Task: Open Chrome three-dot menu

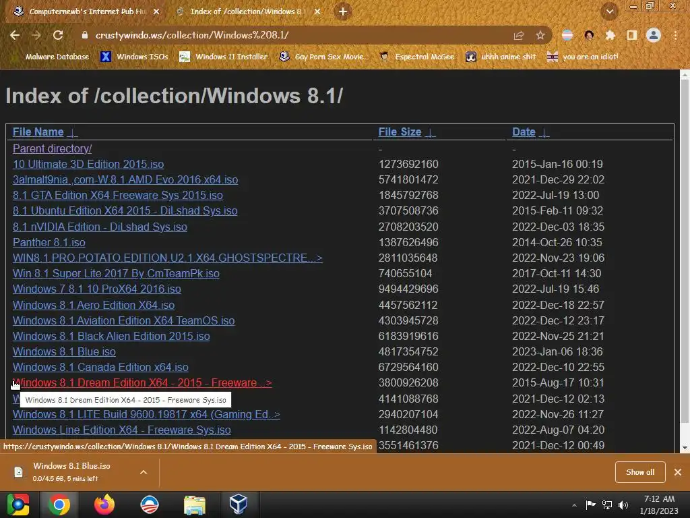Action: click(675, 35)
